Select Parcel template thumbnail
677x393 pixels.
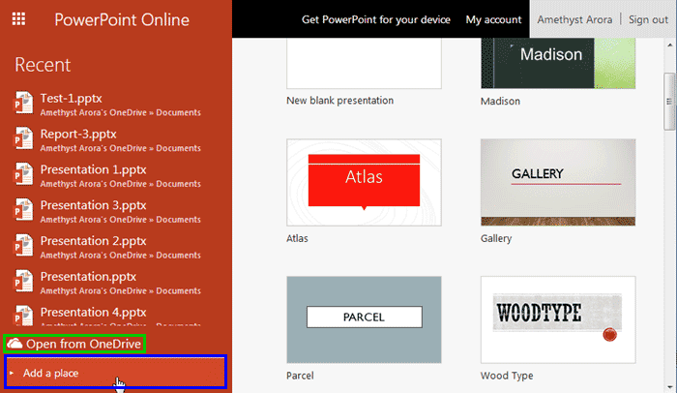click(x=364, y=320)
